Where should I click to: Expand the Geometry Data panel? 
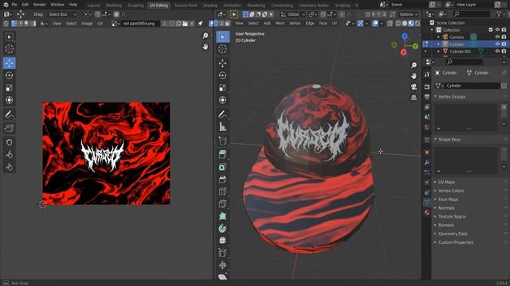click(453, 234)
